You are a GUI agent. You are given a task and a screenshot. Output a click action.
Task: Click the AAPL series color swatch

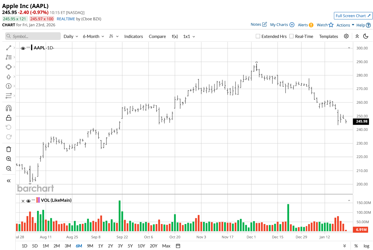point(32,48)
